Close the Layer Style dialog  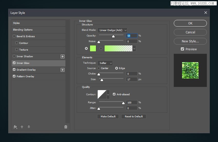[x=205, y=13]
